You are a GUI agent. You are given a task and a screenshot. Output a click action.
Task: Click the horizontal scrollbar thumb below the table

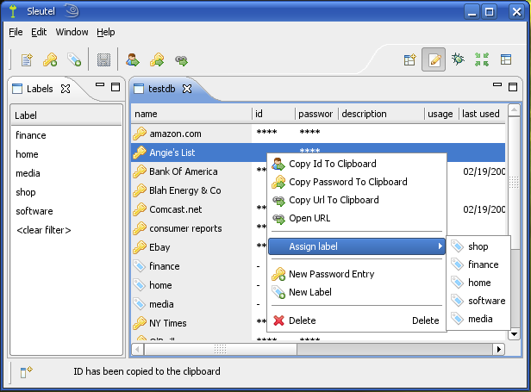tap(220, 349)
